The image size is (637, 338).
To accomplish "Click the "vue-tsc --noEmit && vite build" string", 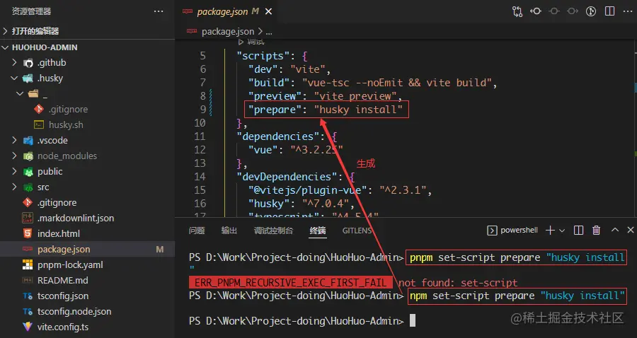I will (397, 83).
